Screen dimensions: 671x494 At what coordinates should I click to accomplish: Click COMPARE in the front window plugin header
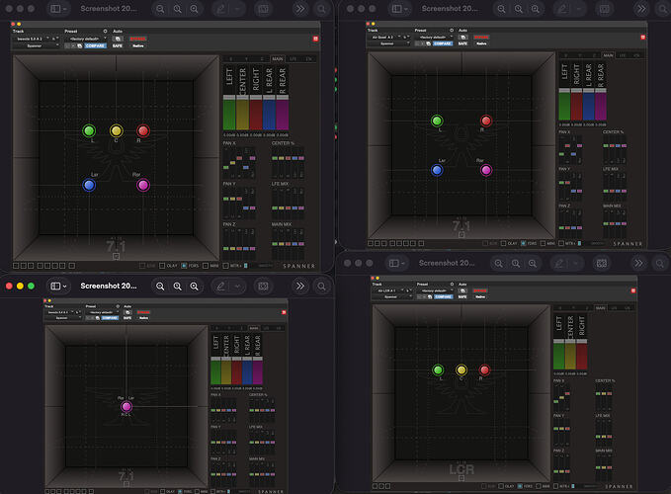[x=110, y=318]
